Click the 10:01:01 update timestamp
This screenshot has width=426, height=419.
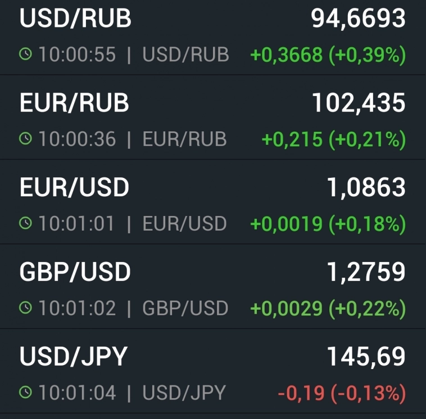pos(76,223)
